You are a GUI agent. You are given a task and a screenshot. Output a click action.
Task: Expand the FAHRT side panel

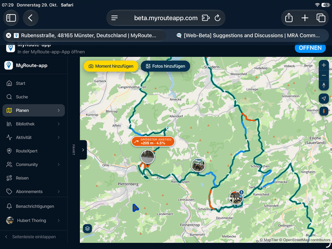tap(83, 150)
